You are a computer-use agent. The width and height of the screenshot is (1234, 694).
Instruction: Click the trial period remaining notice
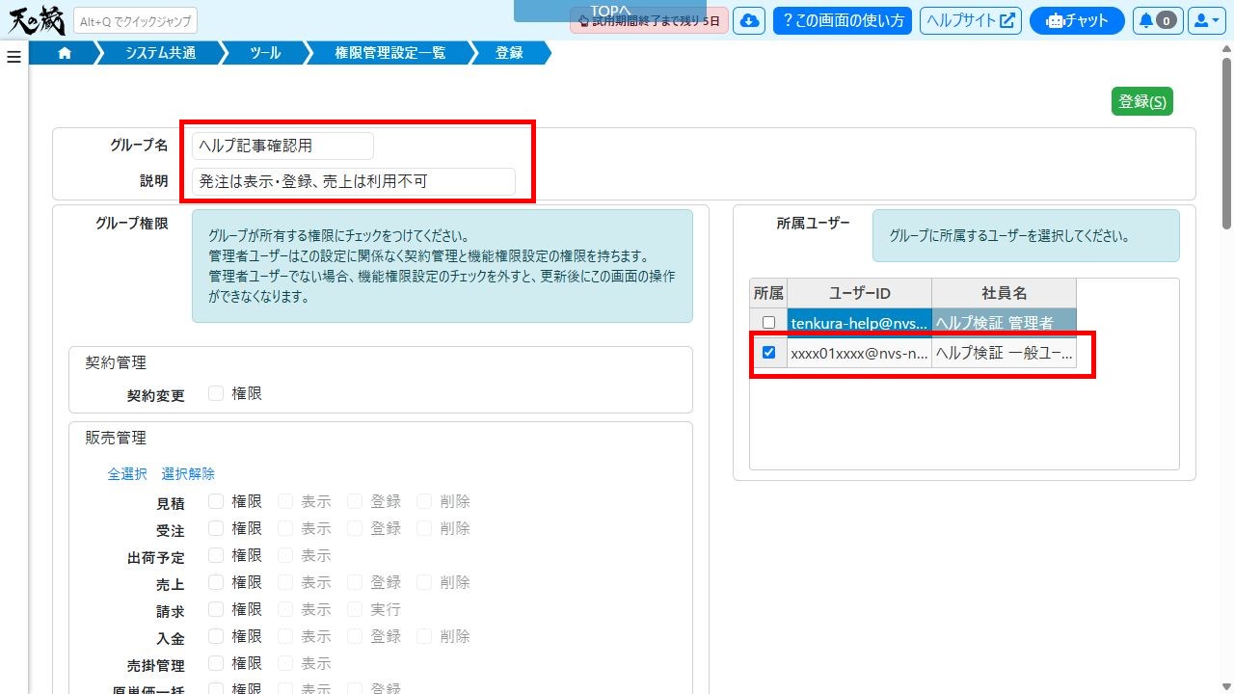coord(649,20)
